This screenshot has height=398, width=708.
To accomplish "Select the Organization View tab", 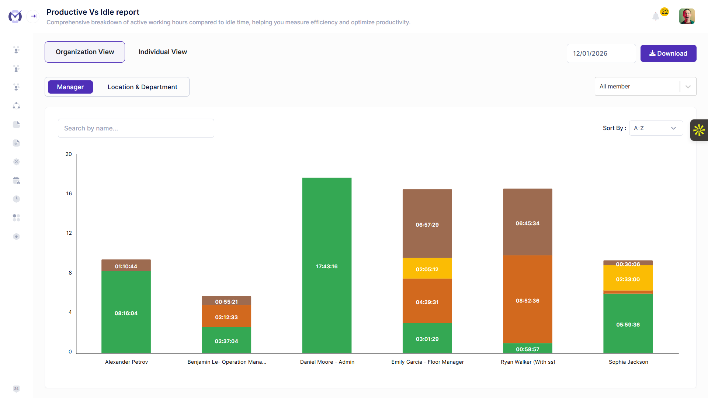I will point(84,52).
